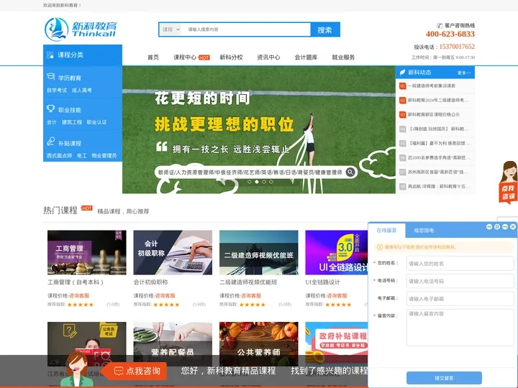Open 课程中心 in the navigation bar
Viewport: 518px width, 388px height.
(x=185, y=57)
